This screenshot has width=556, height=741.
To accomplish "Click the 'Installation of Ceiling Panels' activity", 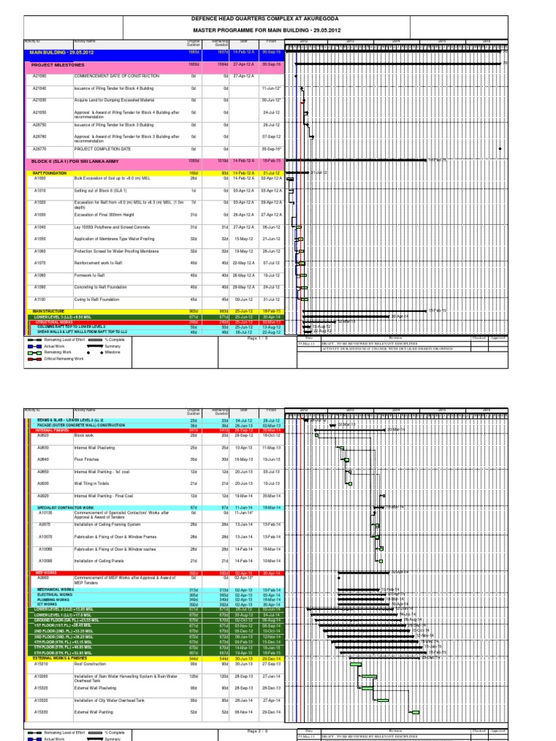I will coord(99,561).
